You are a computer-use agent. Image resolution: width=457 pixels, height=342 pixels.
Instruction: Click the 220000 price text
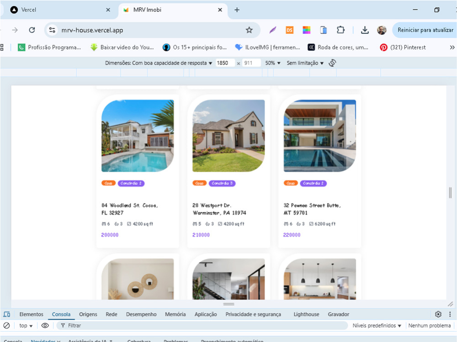coord(292,235)
